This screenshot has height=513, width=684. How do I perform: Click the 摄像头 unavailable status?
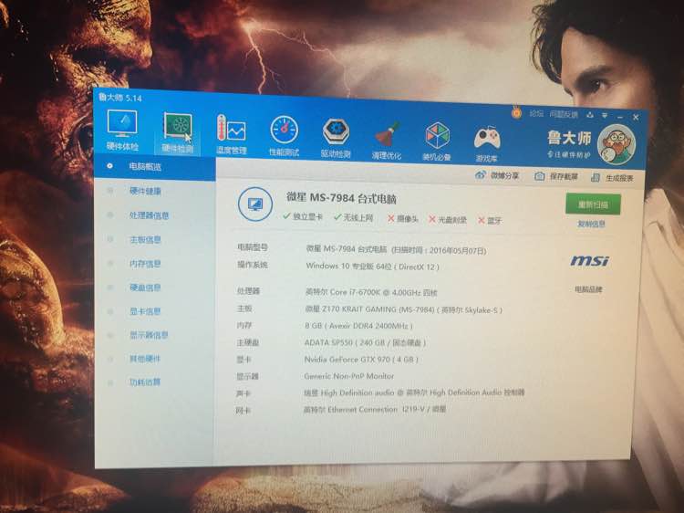403,219
